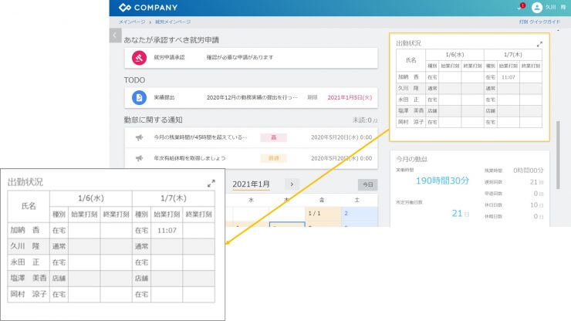
Task: Open 確認が必要な申請があります message
Action: (240, 57)
